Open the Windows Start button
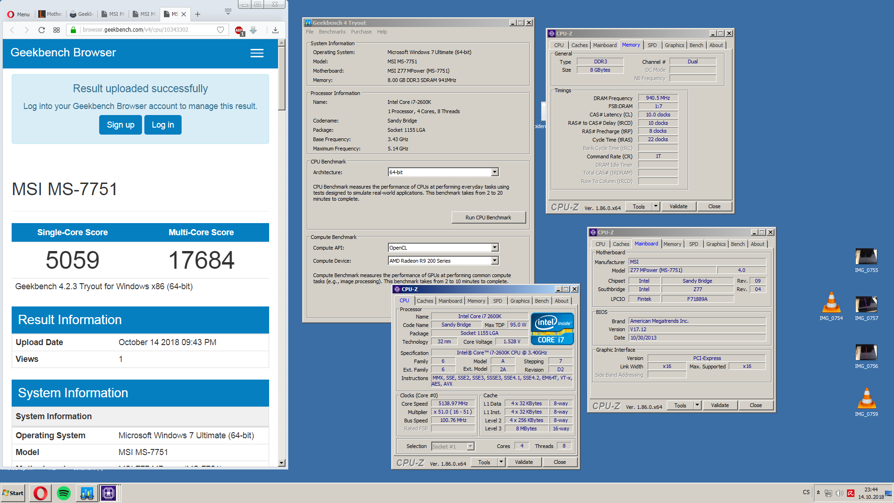The image size is (894, 503). (13, 493)
